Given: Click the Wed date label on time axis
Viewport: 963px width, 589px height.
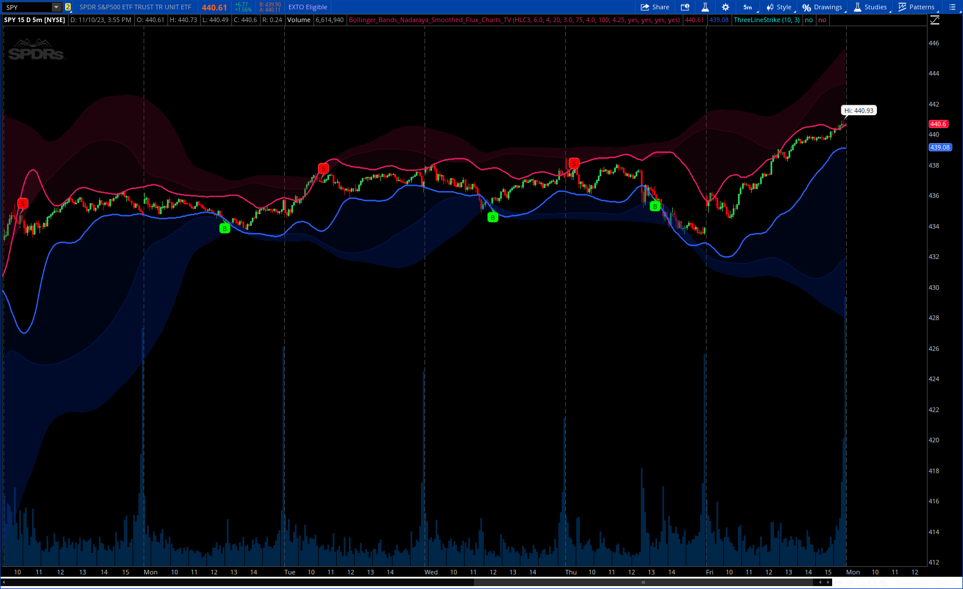Looking at the screenshot, I should 431,572.
